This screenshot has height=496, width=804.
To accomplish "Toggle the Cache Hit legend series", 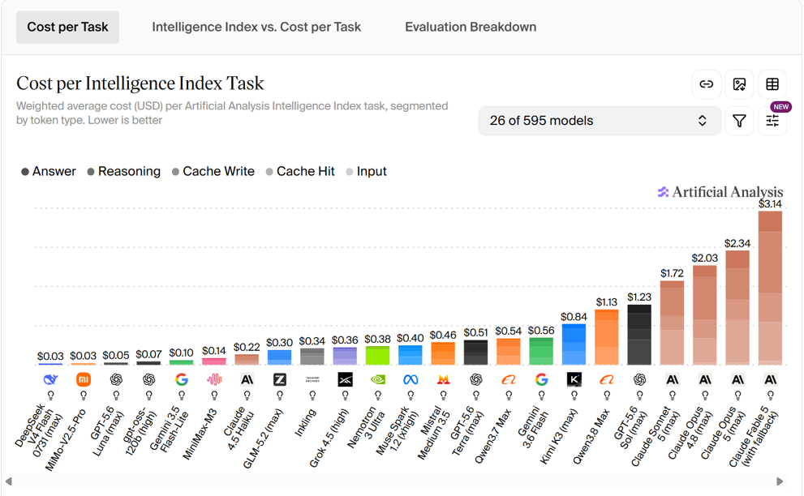I will click(x=300, y=172).
